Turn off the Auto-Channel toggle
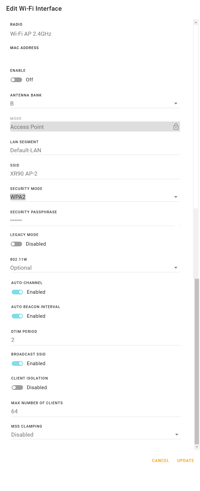This screenshot has width=200, height=491. tap(17, 292)
